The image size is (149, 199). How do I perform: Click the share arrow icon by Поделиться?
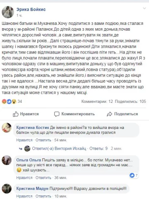pyautogui.click(x=109, y=114)
